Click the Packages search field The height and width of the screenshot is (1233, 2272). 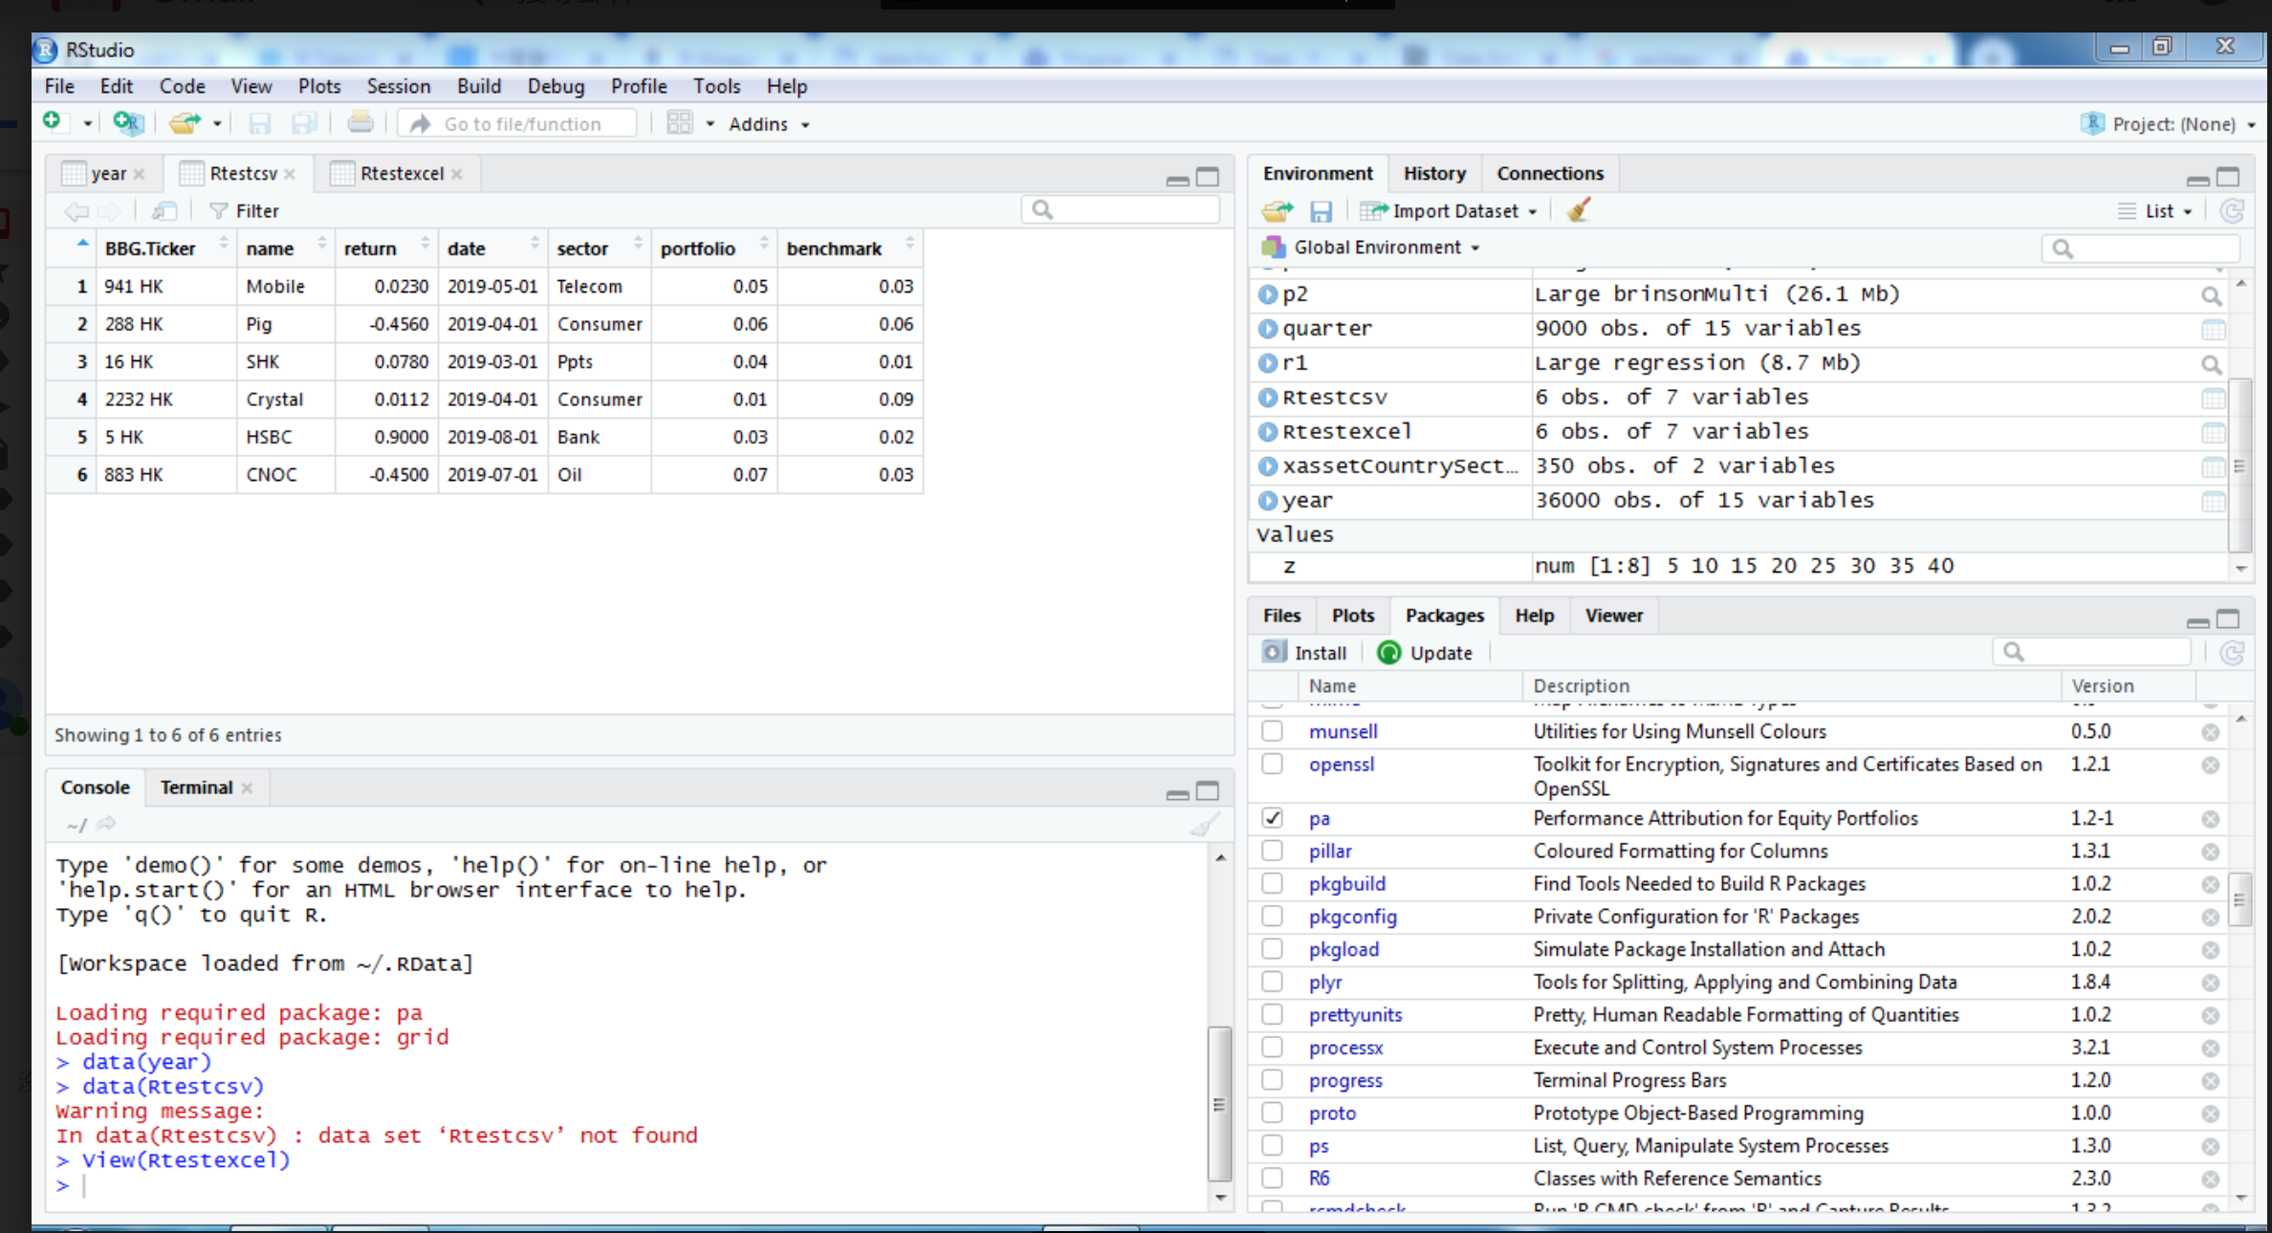[x=2092, y=652]
